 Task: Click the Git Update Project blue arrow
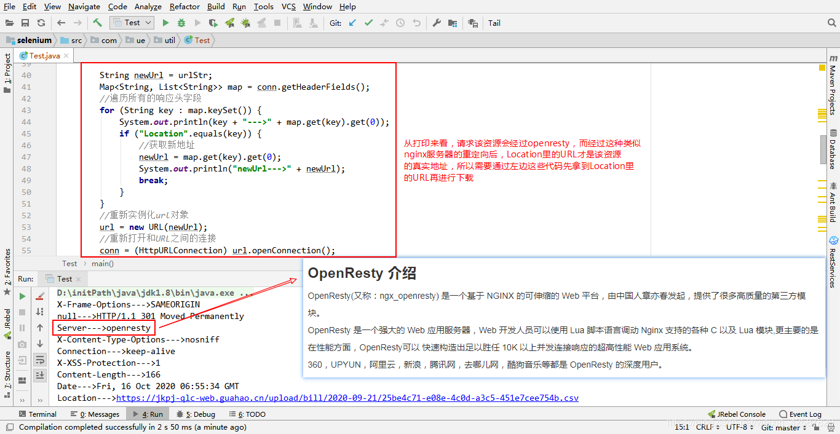tap(352, 23)
